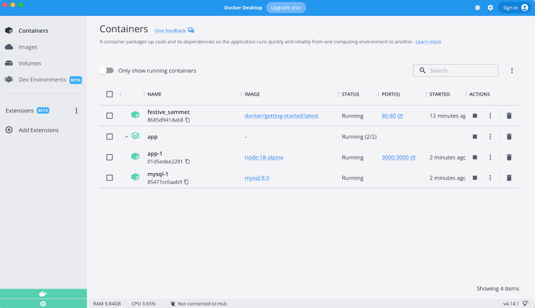This screenshot has height=308, width=535.
Task: Delete the festive_sammet container
Action: [x=509, y=116]
